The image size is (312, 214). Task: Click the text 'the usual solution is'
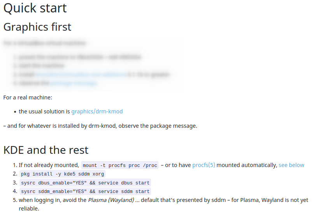click(44, 111)
